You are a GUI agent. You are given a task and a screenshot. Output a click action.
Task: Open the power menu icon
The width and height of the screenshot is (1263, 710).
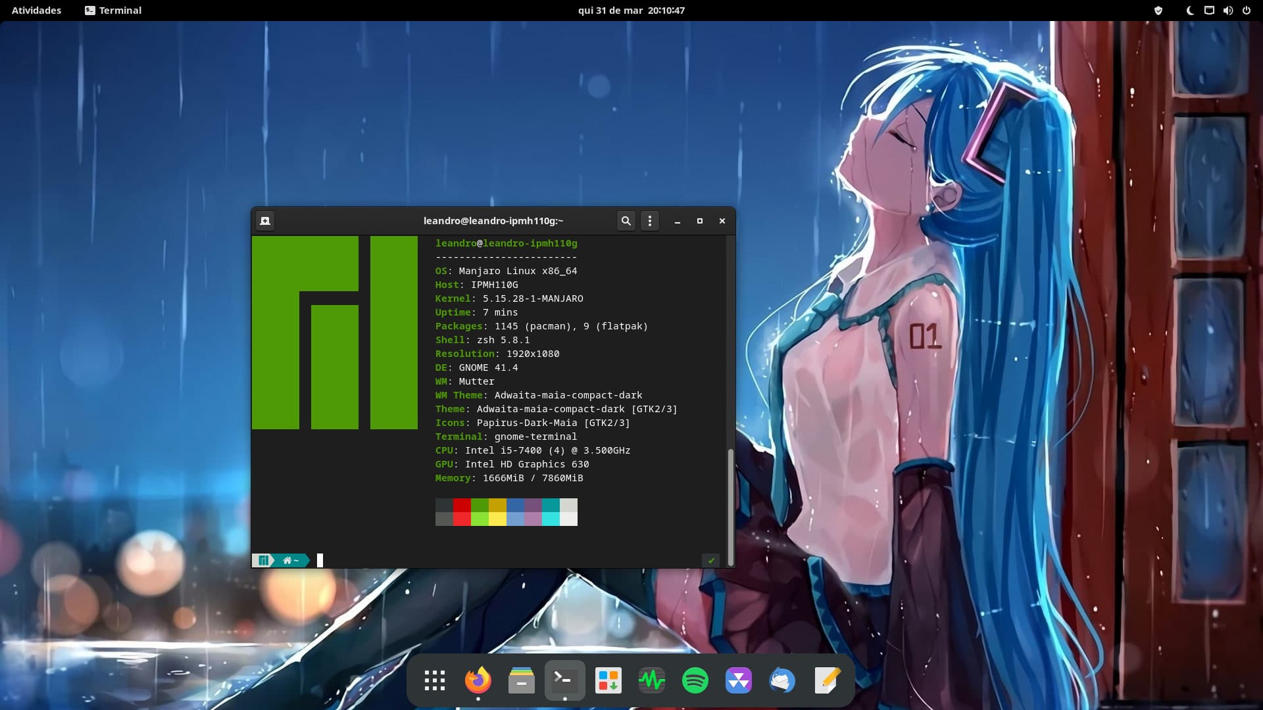1246,11
